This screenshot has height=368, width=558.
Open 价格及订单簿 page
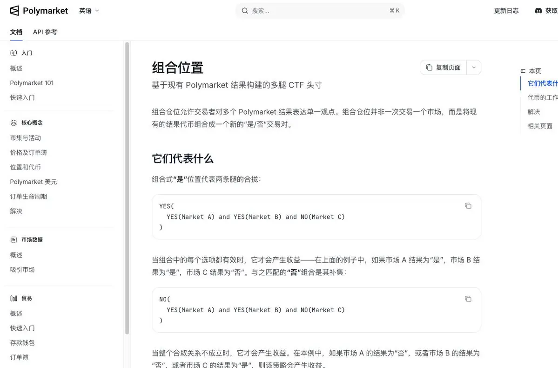[x=28, y=152]
